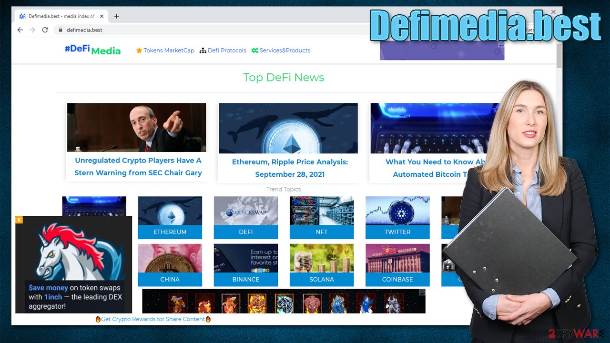
Task: Click the #DeFi Media logo
Action: tap(92, 50)
